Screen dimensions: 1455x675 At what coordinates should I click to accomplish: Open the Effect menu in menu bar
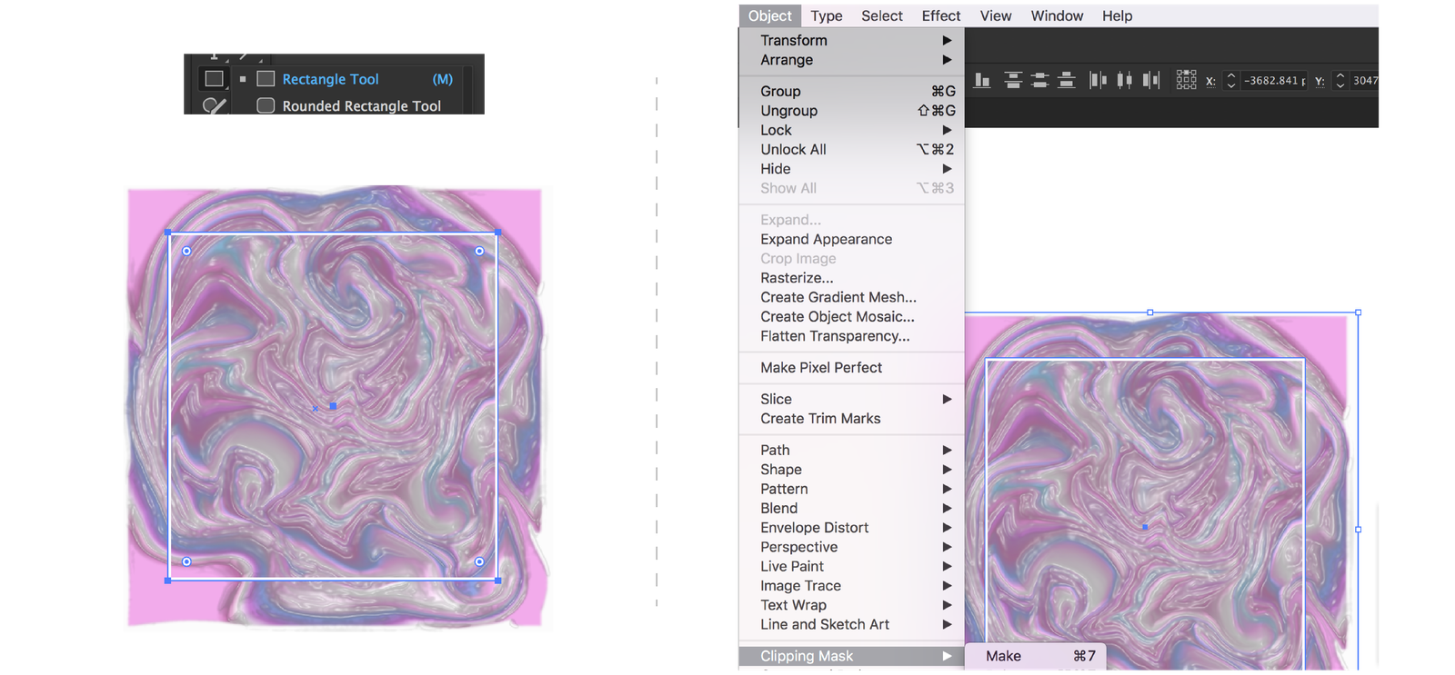pos(940,15)
